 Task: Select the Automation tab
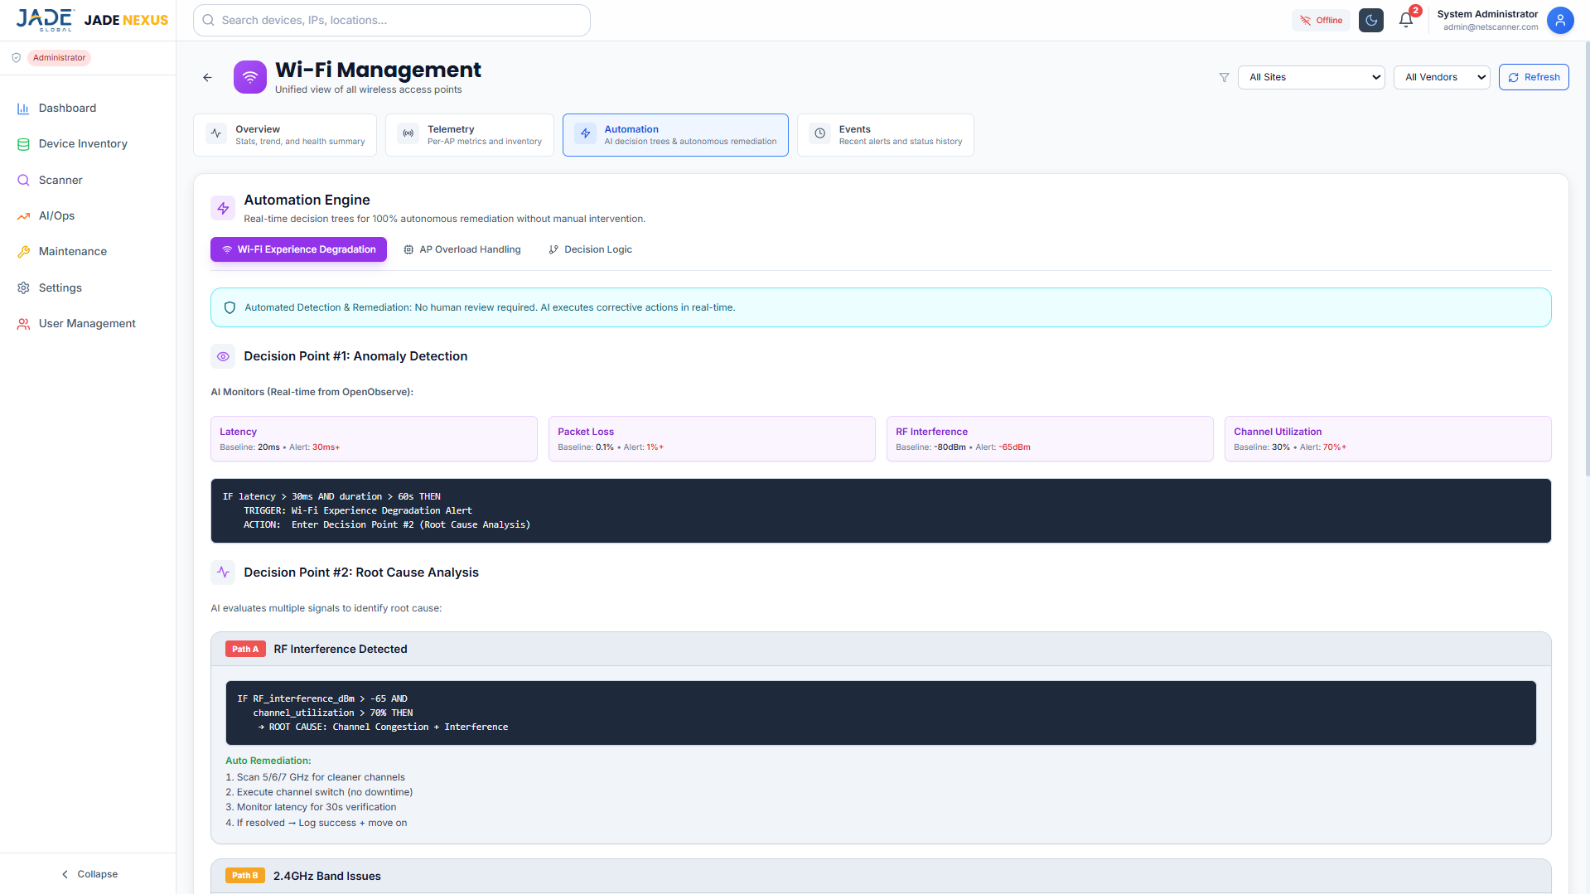(x=675, y=135)
